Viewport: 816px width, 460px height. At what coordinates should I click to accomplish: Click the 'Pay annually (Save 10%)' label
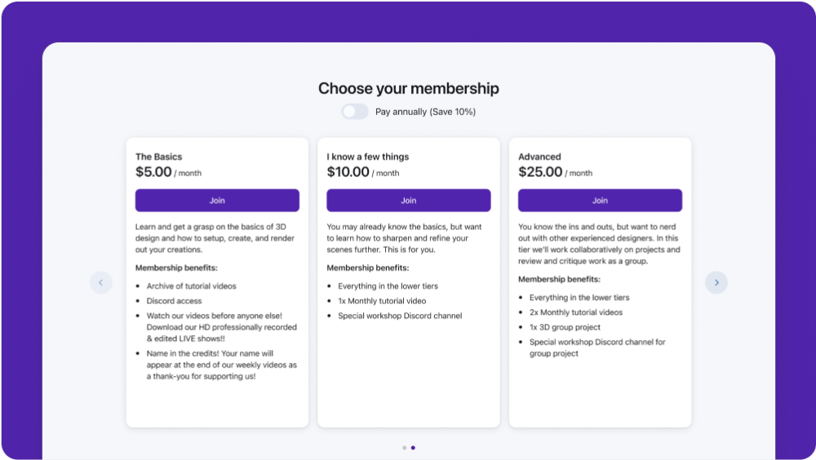pyautogui.click(x=425, y=112)
